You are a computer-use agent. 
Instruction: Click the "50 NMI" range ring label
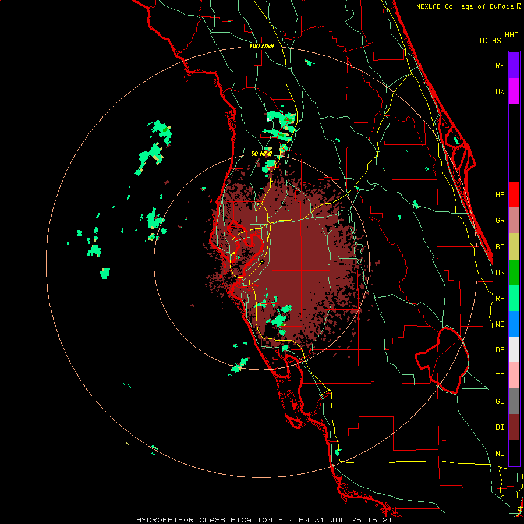click(261, 154)
